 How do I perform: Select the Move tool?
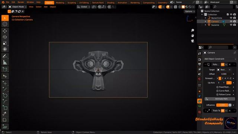(x=5, y=31)
